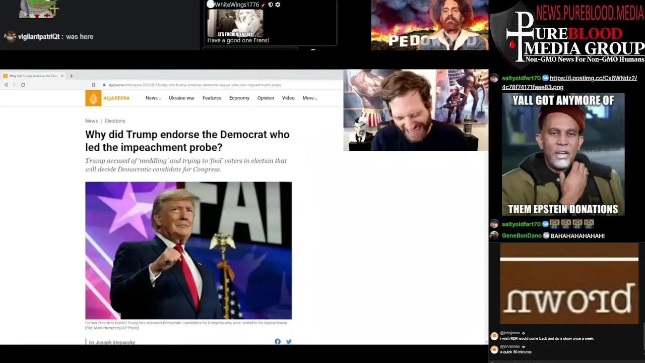The width and height of the screenshot is (645, 363).
Task: Expand the News dropdown menu
Action: click(x=153, y=98)
